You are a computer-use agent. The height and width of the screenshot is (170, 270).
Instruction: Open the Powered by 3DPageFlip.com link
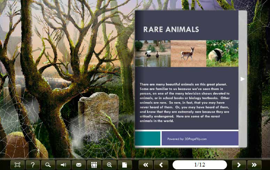187,139
